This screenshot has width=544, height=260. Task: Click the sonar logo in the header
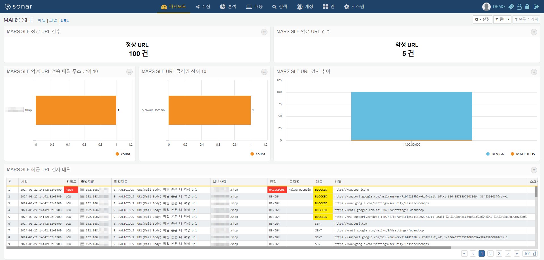[x=18, y=7]
